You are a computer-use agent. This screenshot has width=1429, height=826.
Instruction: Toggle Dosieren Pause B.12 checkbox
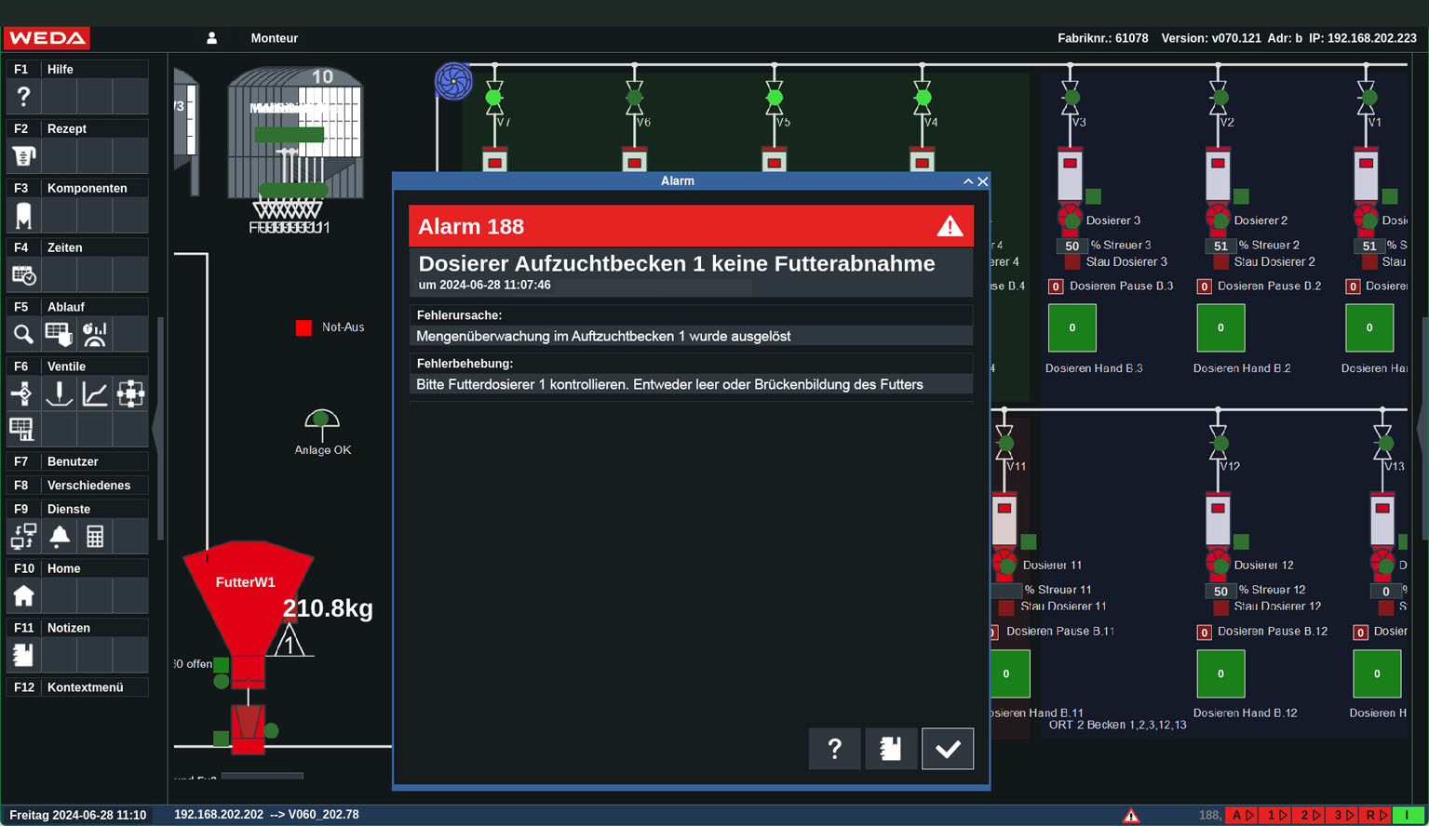[1204, 633]
